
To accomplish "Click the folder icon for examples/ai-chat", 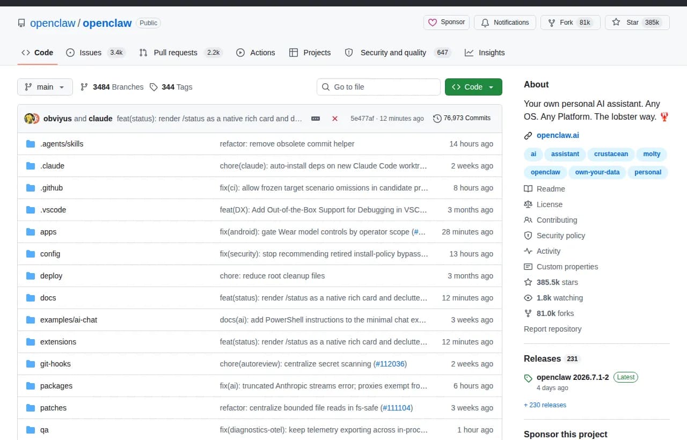I will [x=31, y=320].
